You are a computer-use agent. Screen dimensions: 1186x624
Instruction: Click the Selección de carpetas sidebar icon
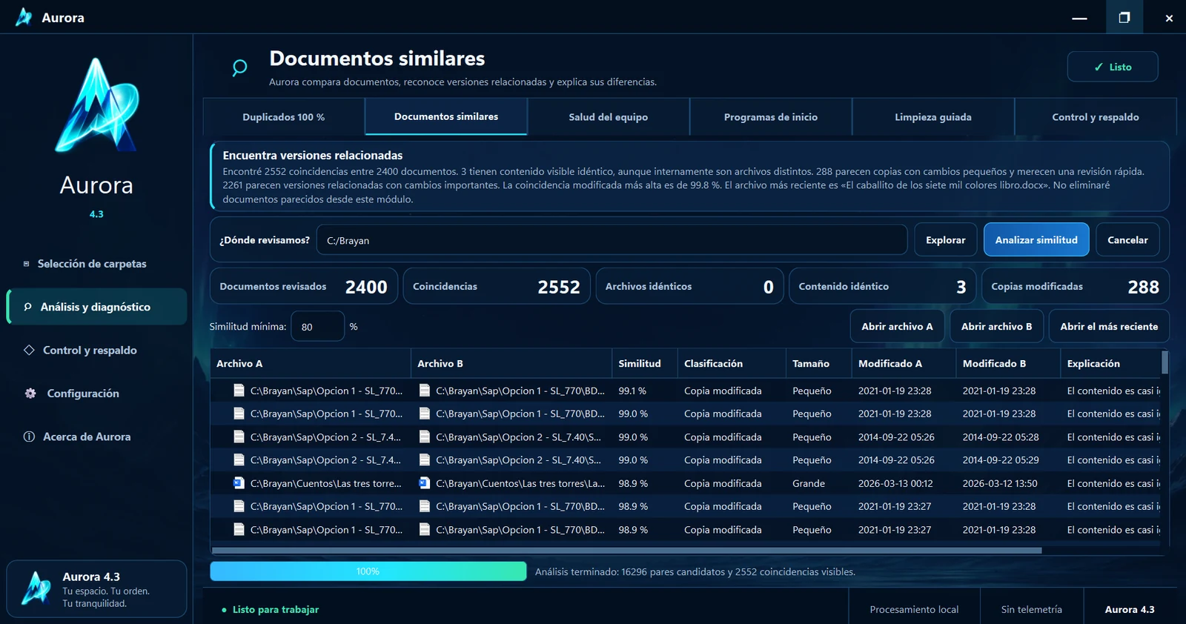click(27, 264)
